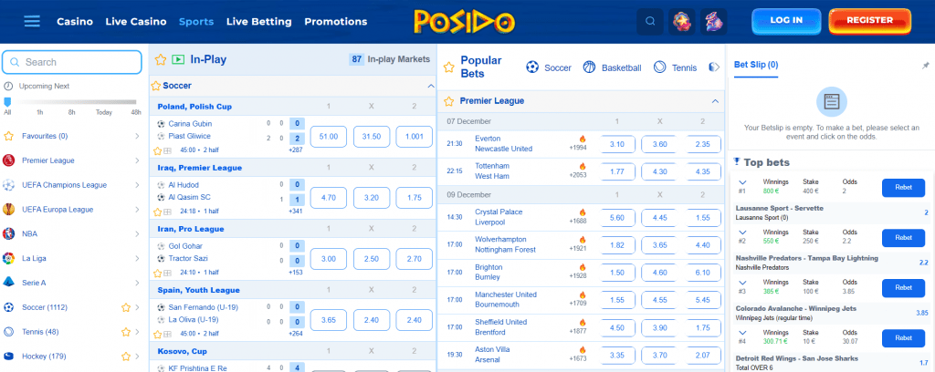The image size is (935, 372).
Task: Open the hamburger menu icon
Action: [x=32, y=22]
